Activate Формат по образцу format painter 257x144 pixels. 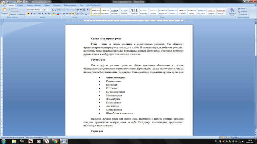coord(17,14)
